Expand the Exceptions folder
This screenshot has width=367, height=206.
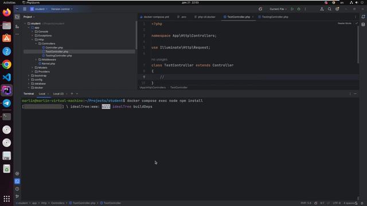coord(33,35)
